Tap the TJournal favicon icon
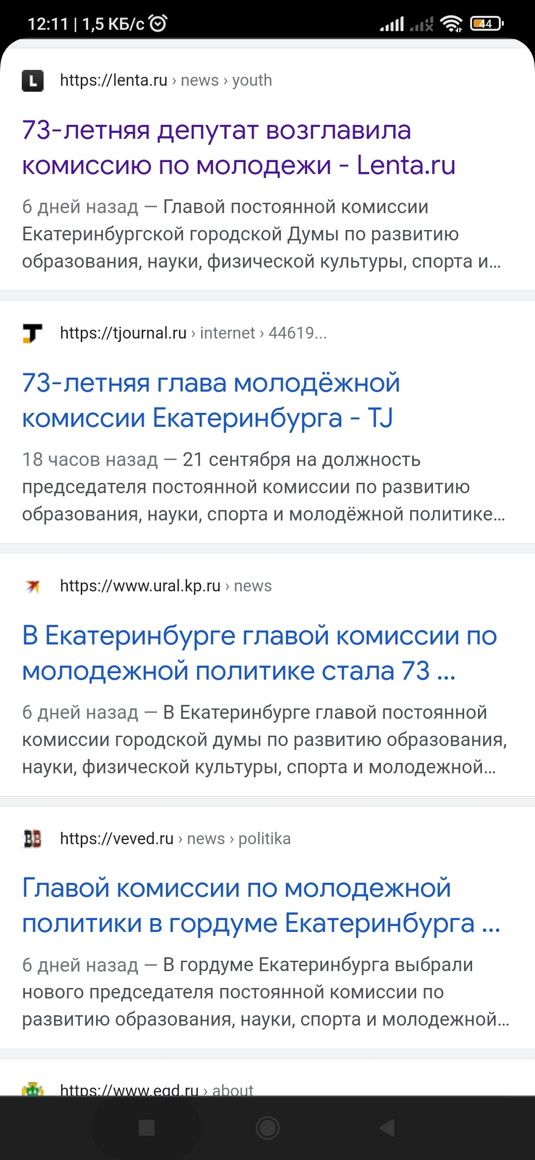 [33, 333]
